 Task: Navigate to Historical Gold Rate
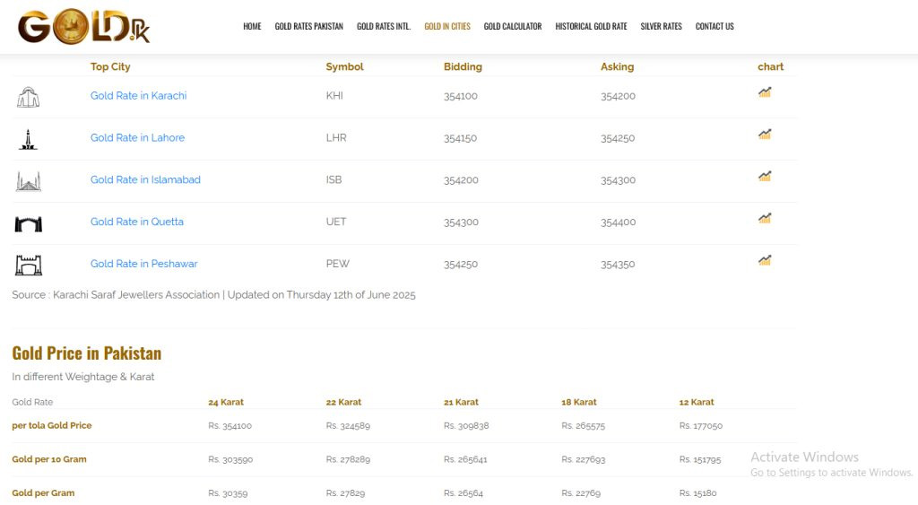tap(591, 27)
